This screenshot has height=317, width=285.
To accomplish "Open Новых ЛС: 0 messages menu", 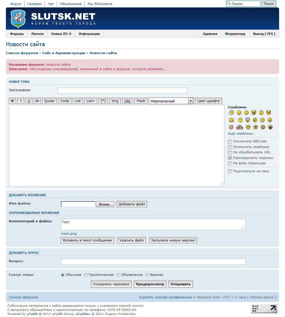I will pos(61,34).
